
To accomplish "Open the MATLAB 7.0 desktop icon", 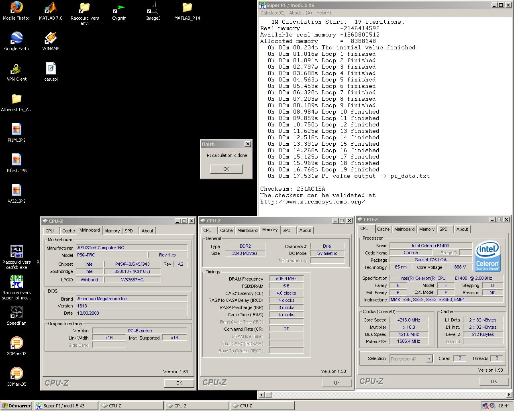I will (51, 11).
